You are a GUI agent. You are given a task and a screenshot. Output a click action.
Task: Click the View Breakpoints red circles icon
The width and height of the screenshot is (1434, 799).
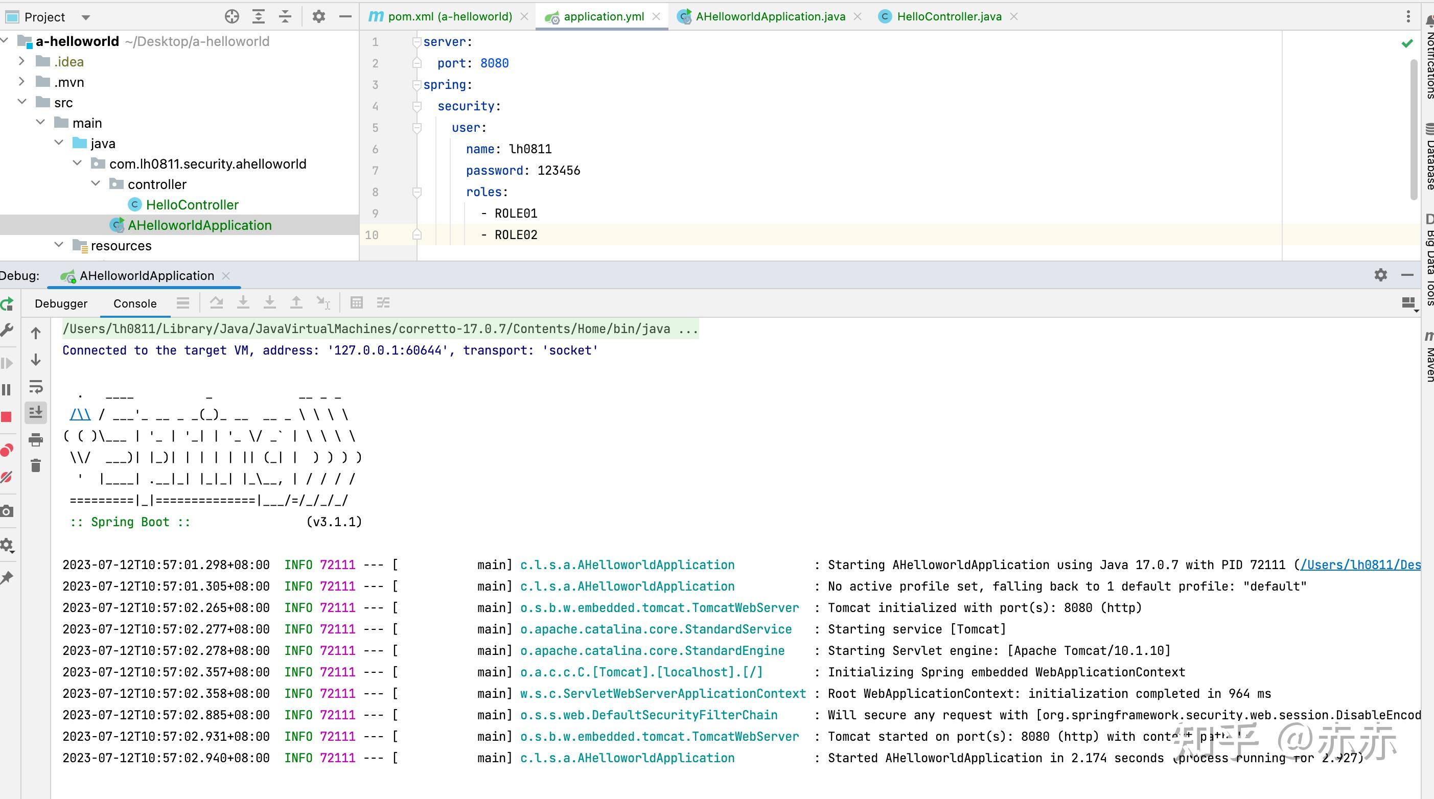point(7,450)
